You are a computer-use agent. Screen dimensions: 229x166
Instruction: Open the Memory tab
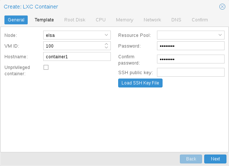124,20
